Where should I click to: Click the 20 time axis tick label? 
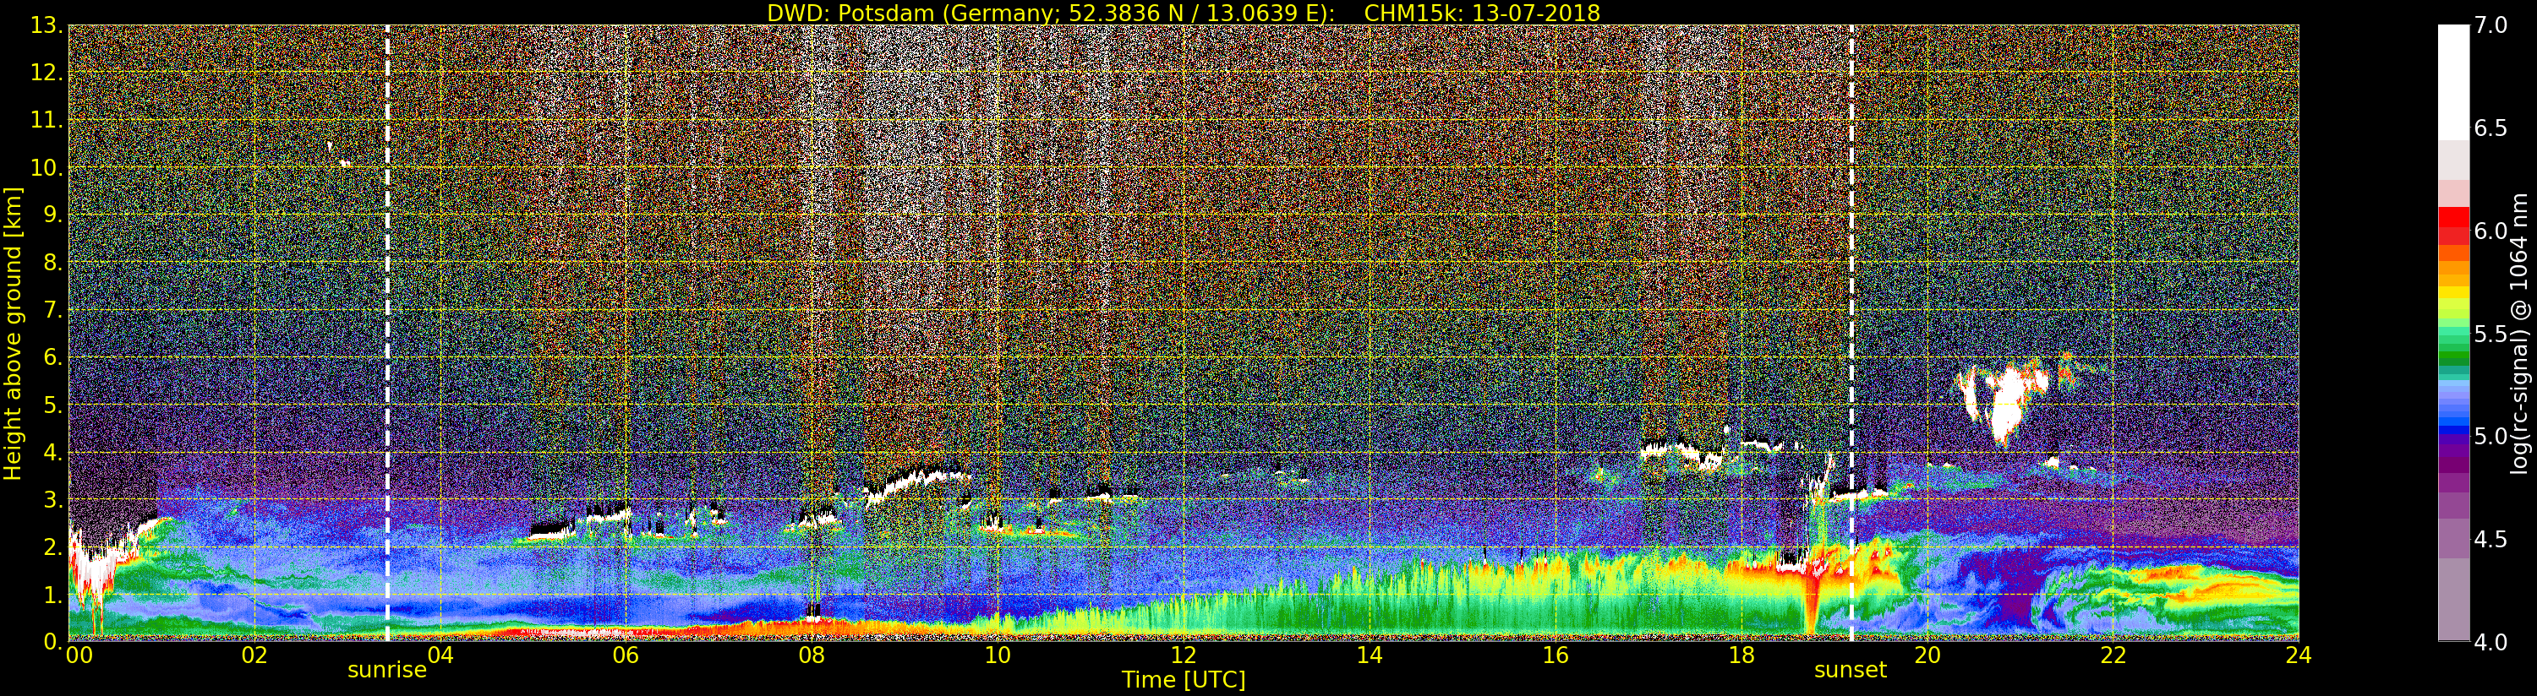[1927, 655]
